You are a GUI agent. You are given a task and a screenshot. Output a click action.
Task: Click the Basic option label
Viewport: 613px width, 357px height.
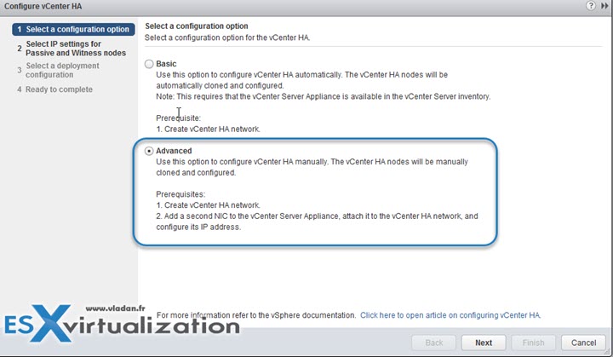click(x=166, y=64)
